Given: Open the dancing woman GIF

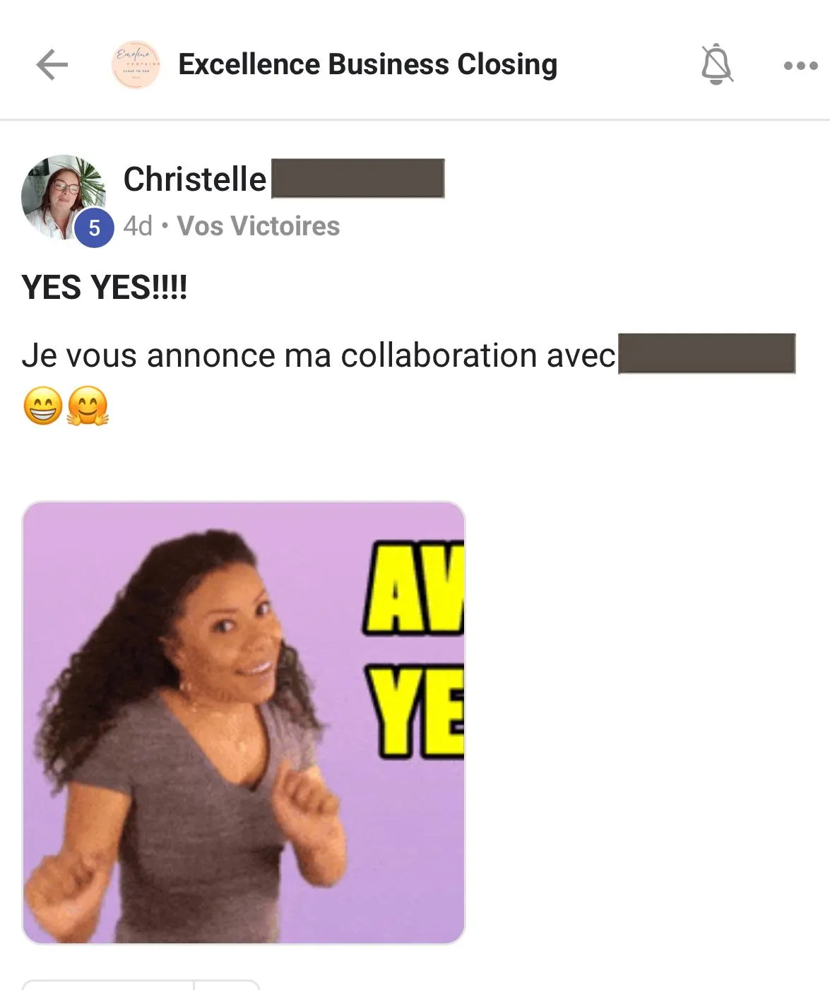Looking at the screenshot, I should click(x=244, y=722).
